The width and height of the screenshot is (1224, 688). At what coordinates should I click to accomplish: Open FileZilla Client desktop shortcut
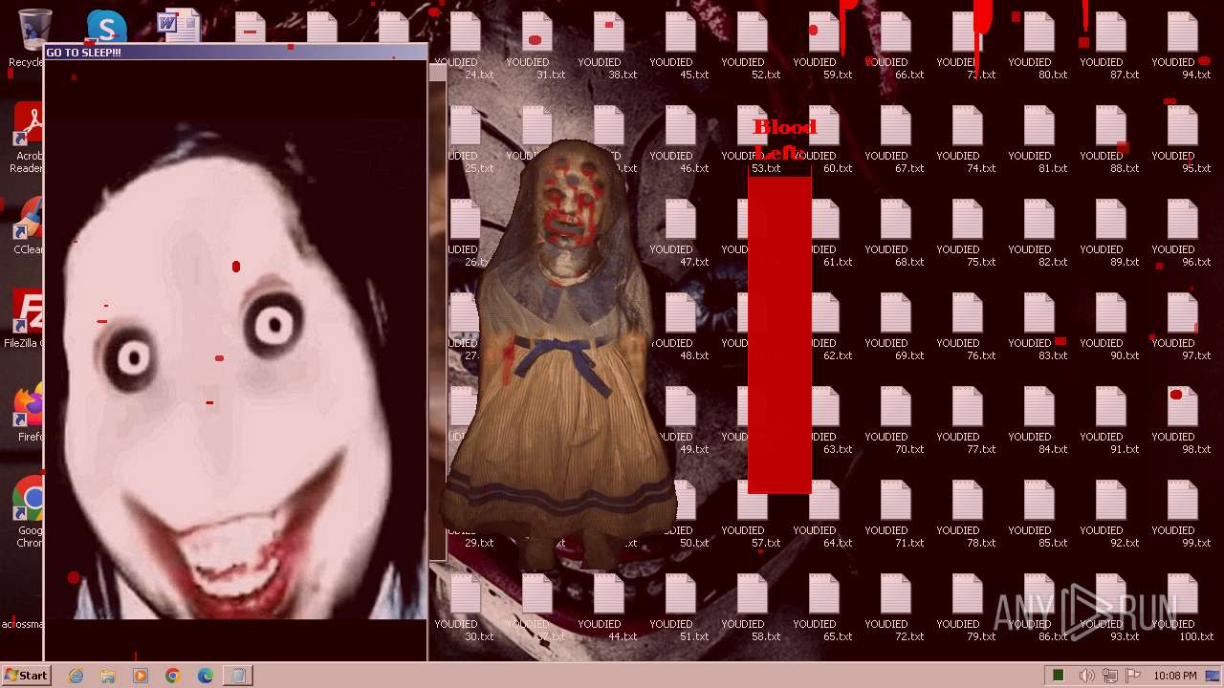[25, 319]
